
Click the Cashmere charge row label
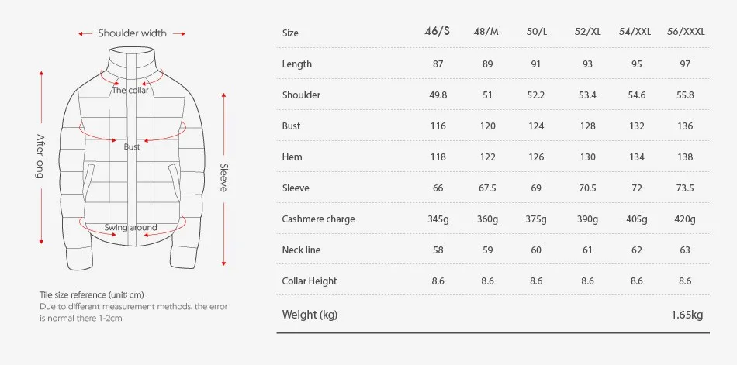pyautogui.click(x=318, y=219)
